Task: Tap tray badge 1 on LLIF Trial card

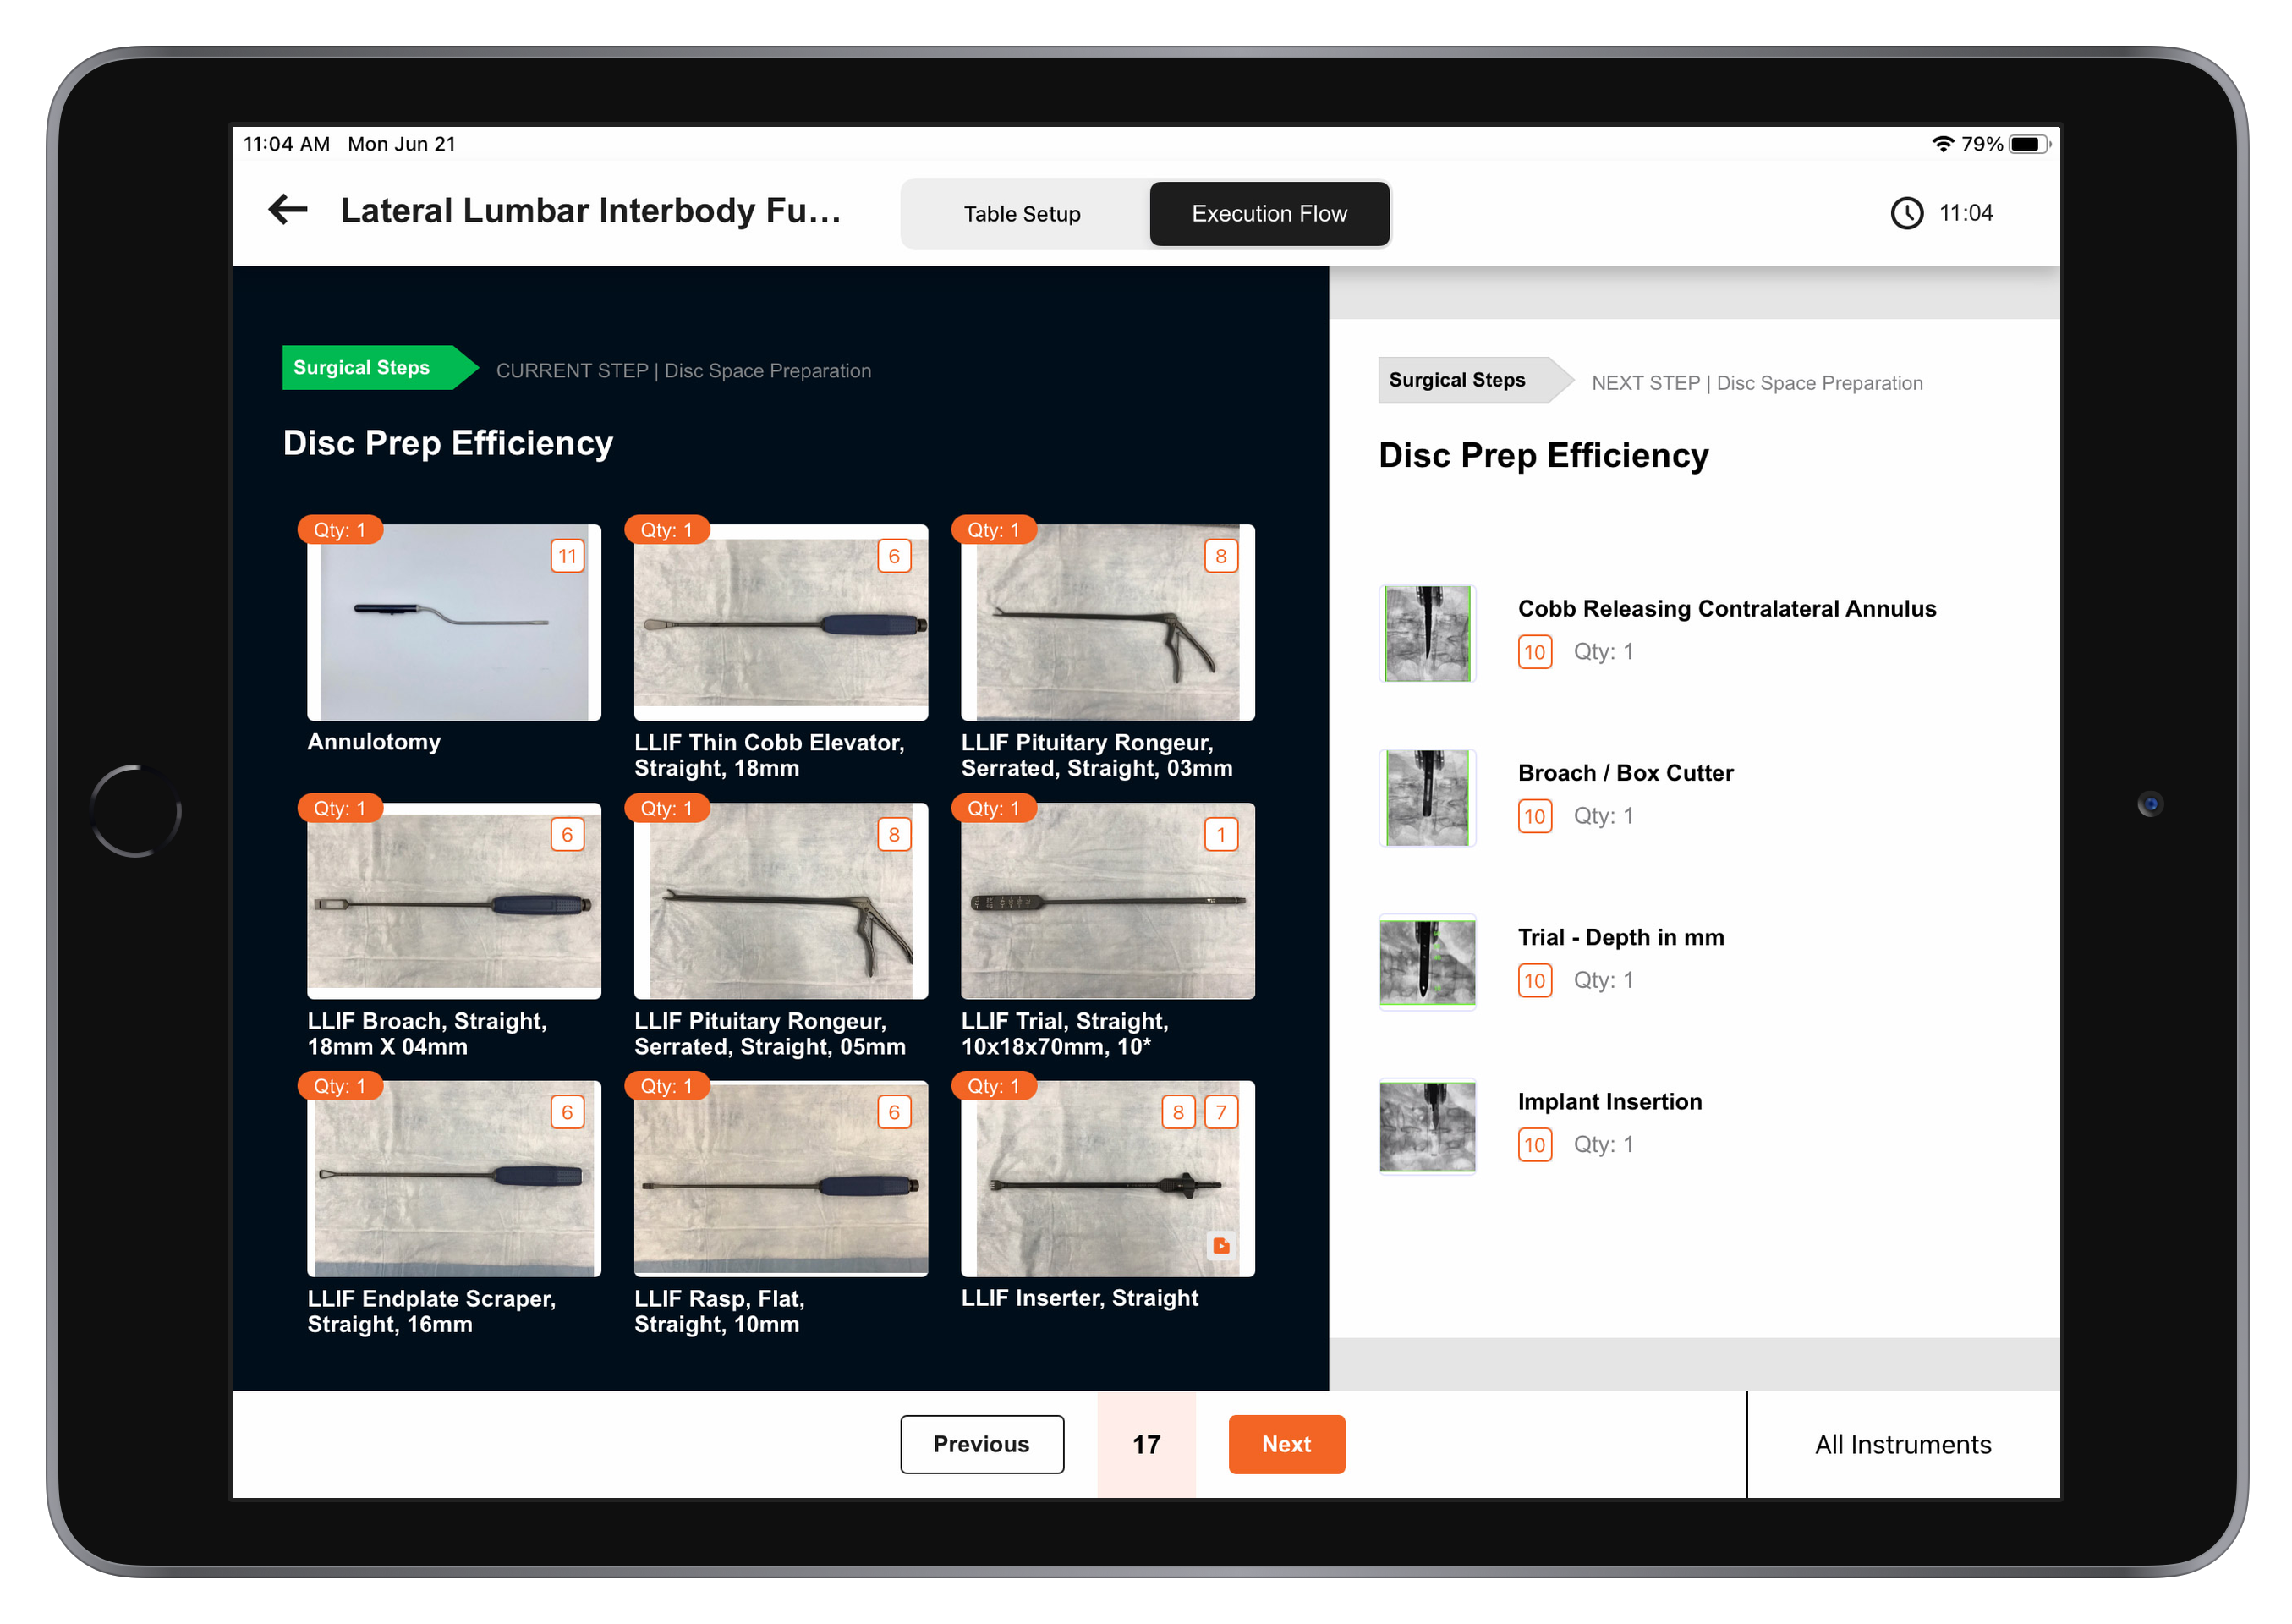Action: [x=1221, y=834]
